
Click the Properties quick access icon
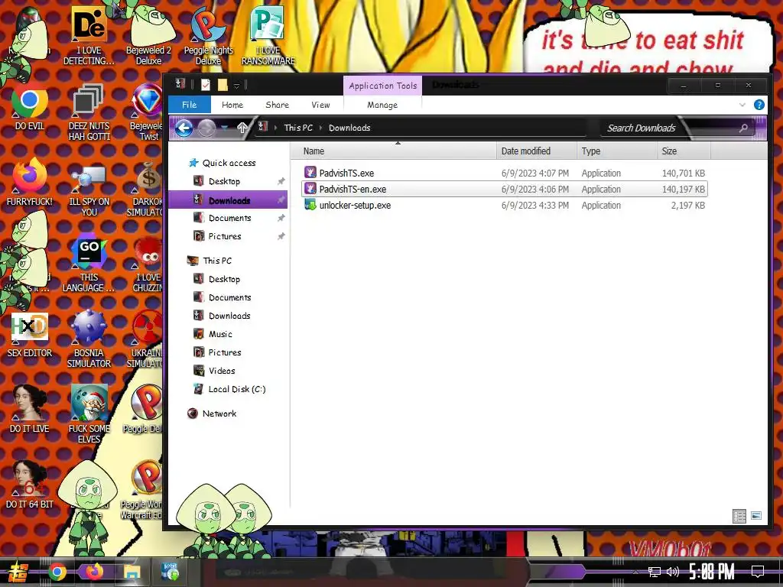point(206,85)
